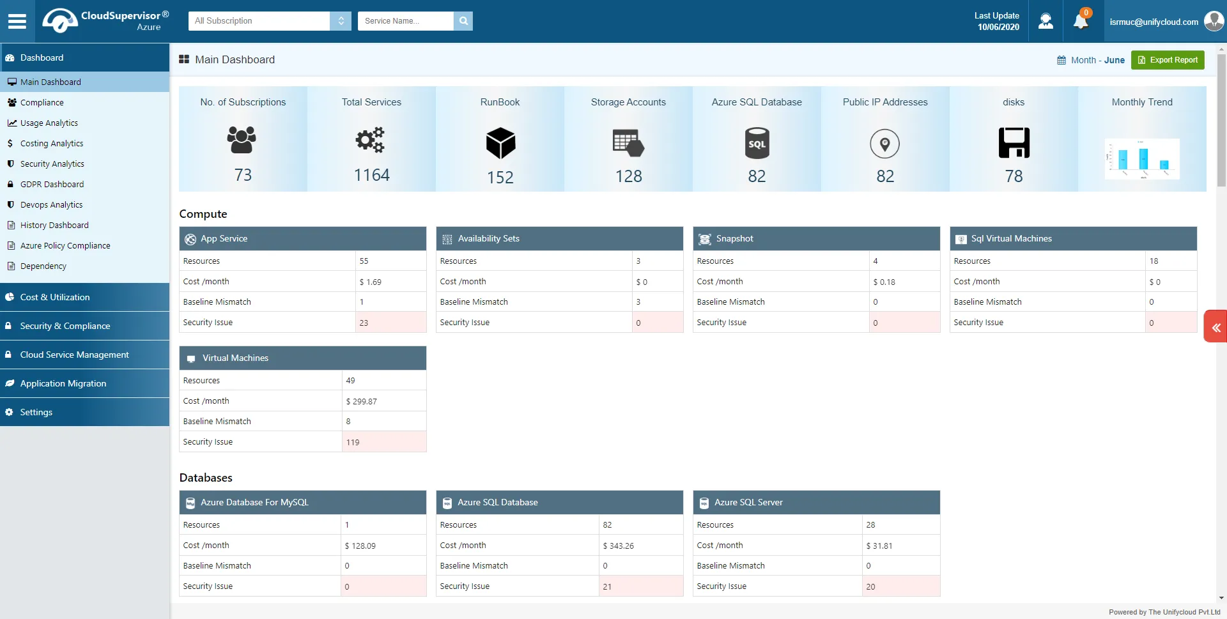Viewport: 1227px width, 619px height.
Task: Click the Storage Accounts icon
Action: click(x=628, y=143)
